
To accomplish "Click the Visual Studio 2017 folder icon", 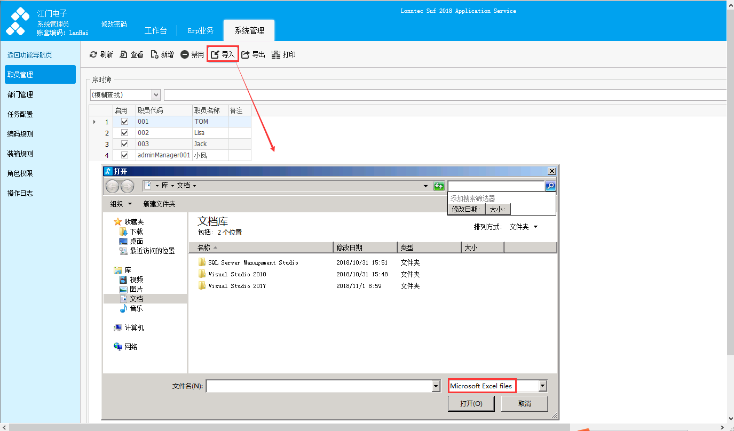I will 202,285.
